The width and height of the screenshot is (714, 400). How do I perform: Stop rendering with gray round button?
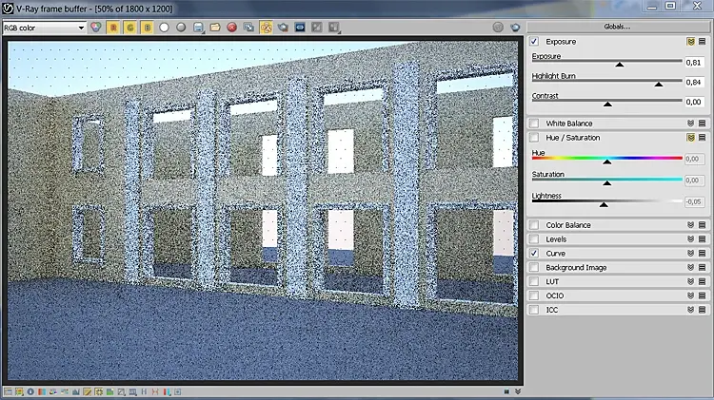[498, 28]
